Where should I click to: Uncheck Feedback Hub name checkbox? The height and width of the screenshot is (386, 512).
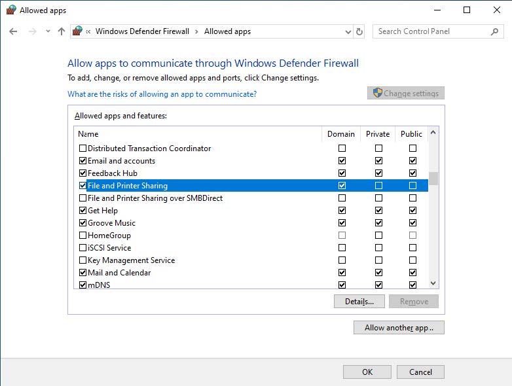(82, 173)
